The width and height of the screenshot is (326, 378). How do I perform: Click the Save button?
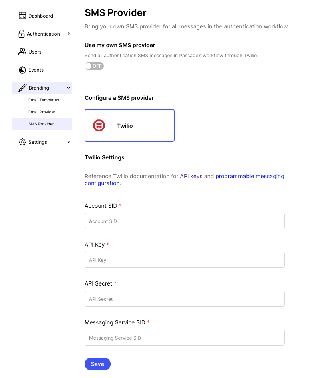coord(97,364)
